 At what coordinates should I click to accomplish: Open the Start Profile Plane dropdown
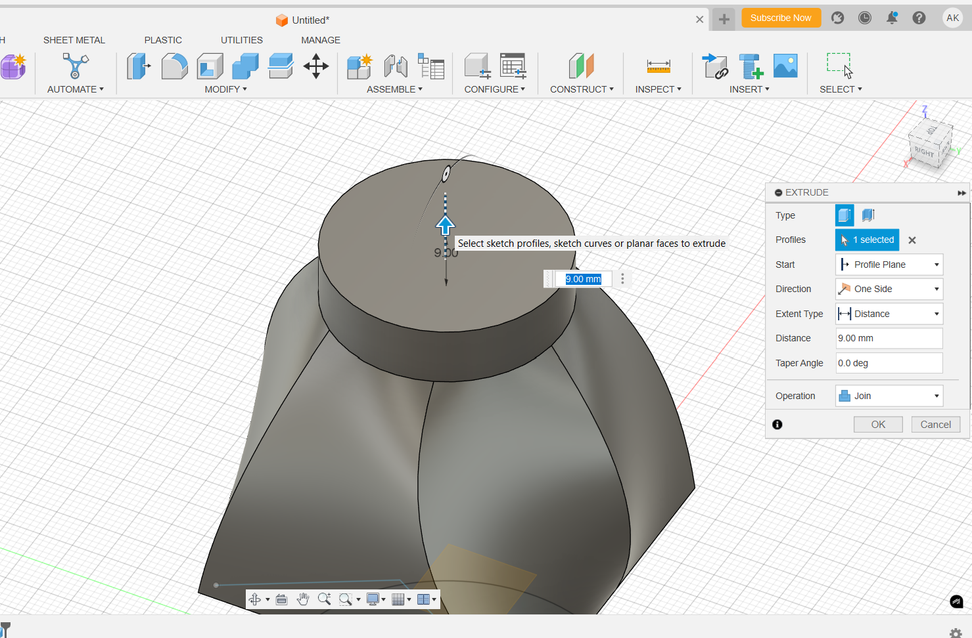tap(889, 265)
